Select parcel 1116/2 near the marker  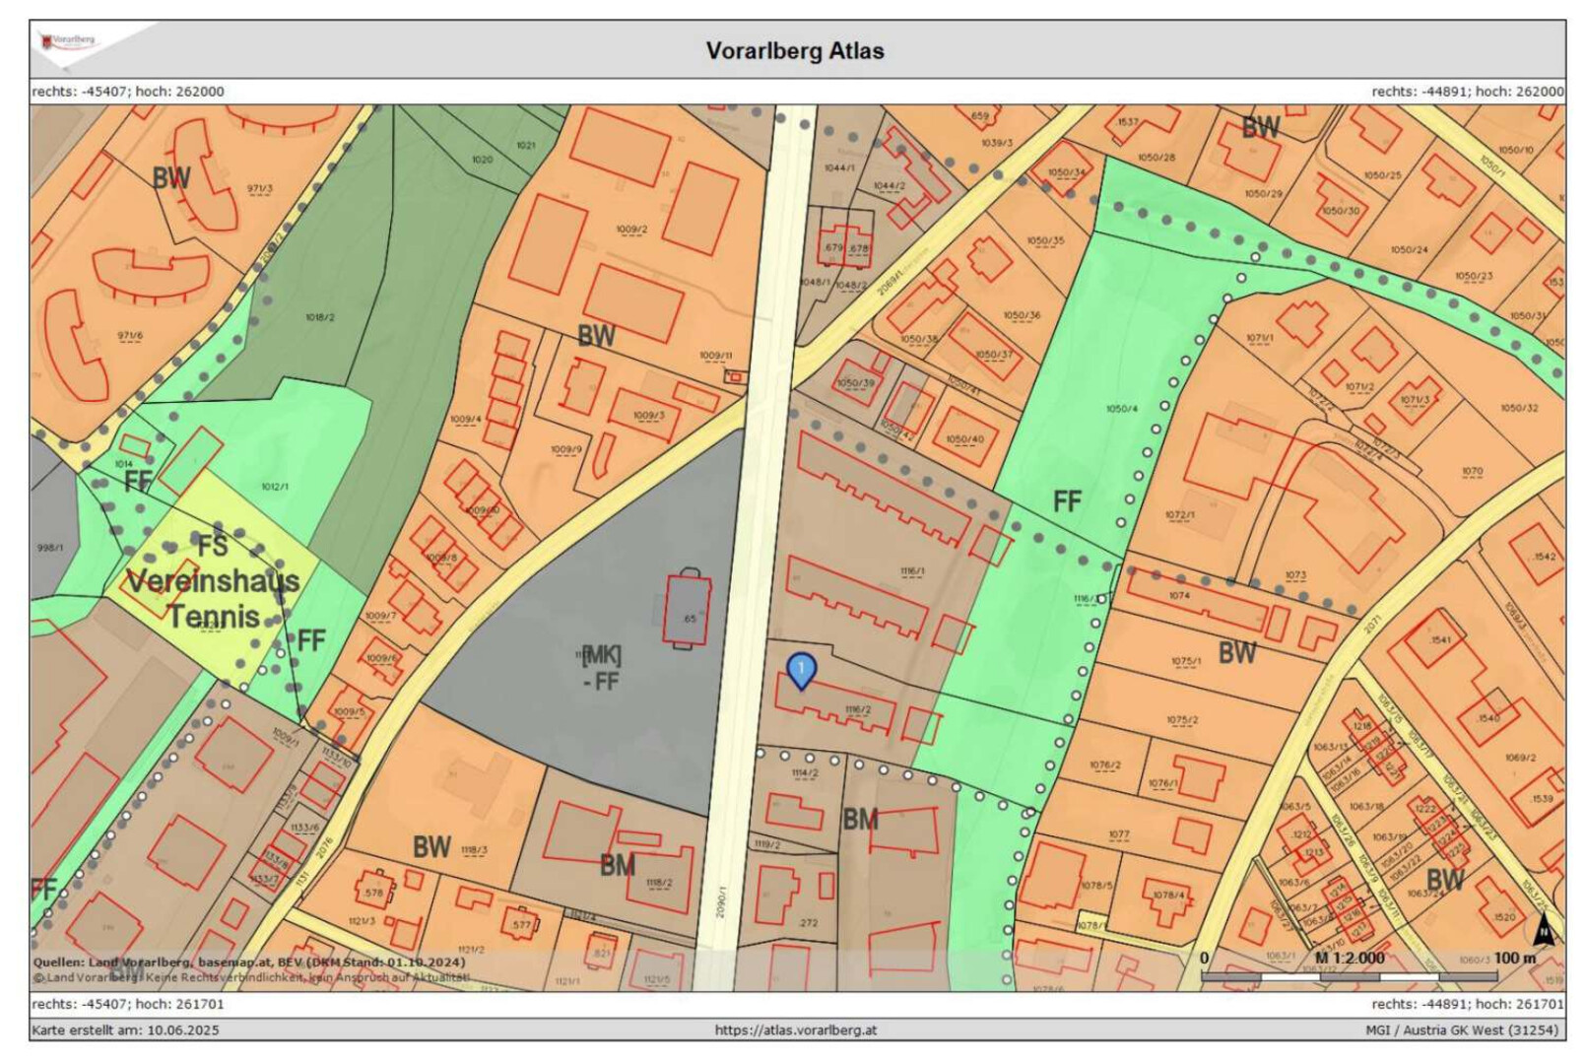pos(857,709)
